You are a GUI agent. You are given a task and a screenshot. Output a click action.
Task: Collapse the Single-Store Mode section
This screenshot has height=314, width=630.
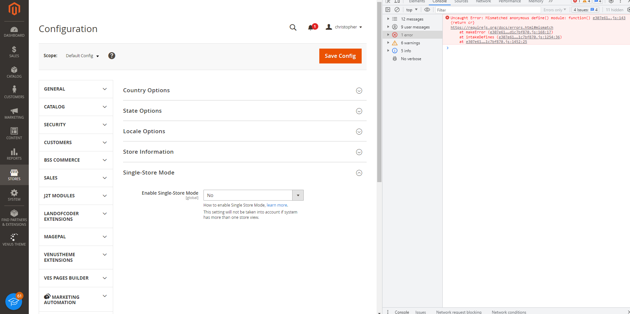(359, 173)
